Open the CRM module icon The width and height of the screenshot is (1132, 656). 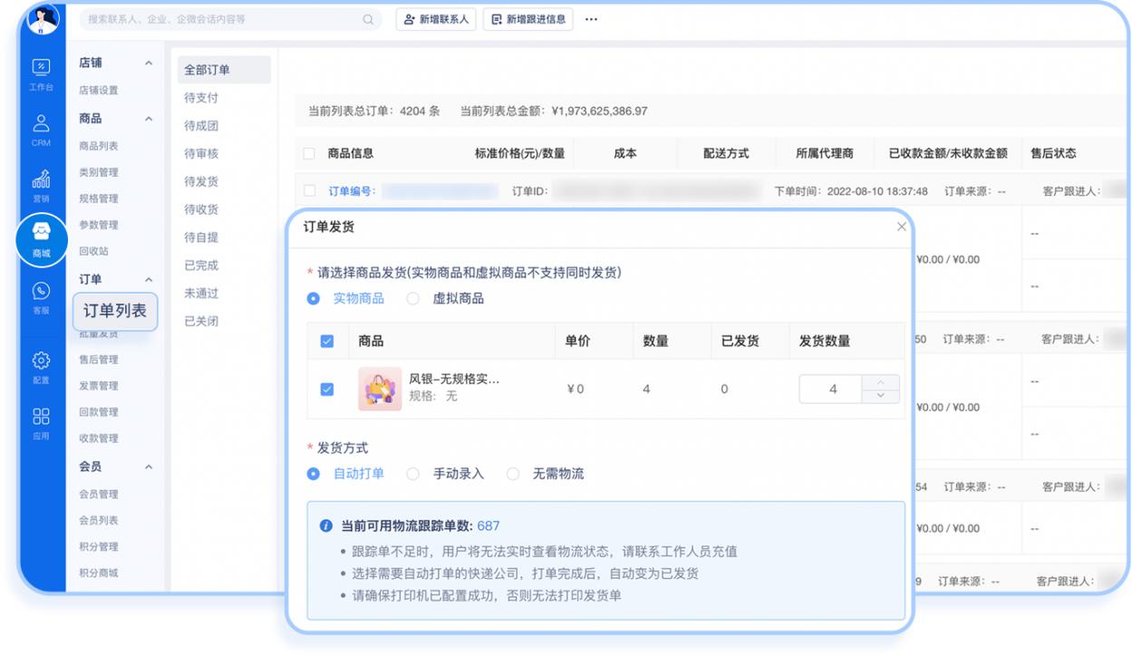[x=41, y=130]
